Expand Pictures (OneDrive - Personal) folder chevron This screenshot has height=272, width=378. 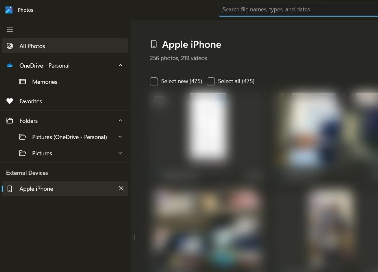tap(120, 137)
